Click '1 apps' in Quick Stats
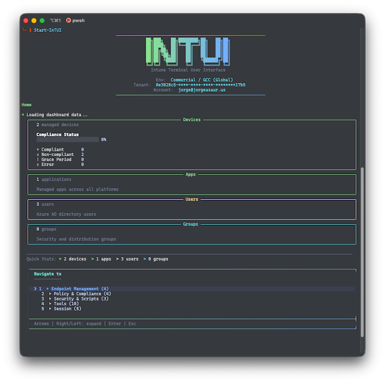This screenshot has height=383, width=385. pyautogui.click(x=104, y=259)
